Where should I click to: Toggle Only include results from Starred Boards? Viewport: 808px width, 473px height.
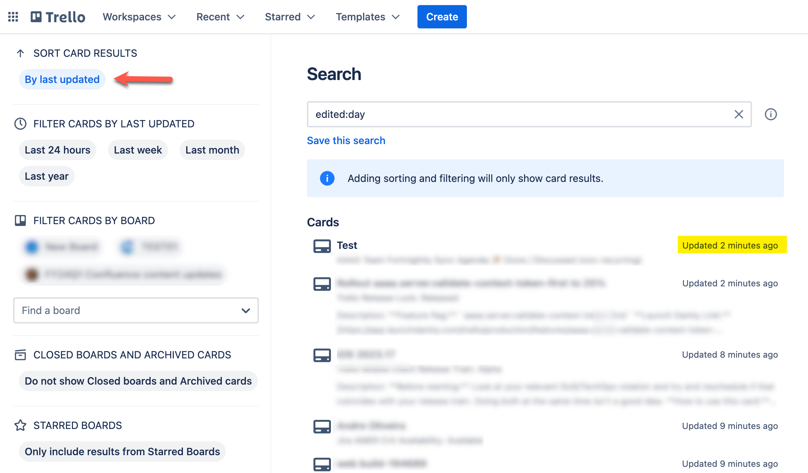click(122, 452)
